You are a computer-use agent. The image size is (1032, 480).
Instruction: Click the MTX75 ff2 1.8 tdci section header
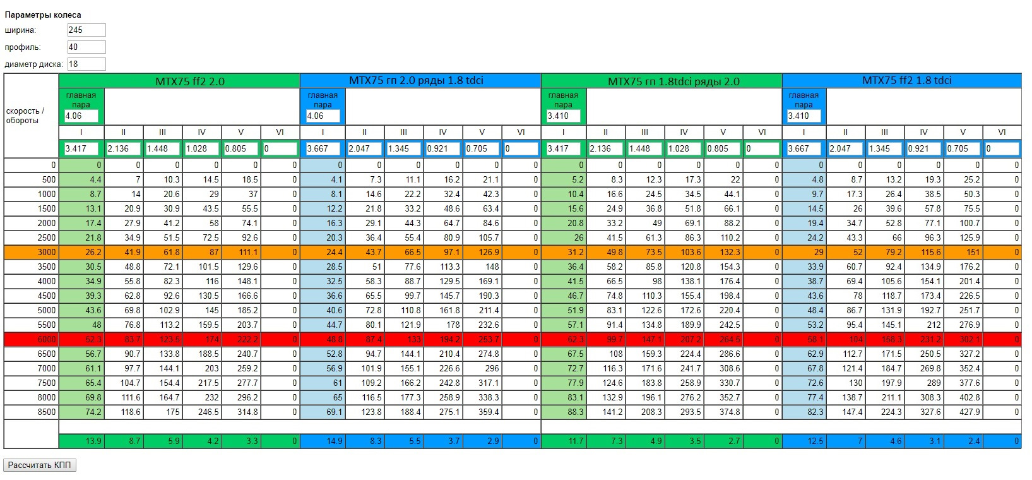pyautogui.click(x=902, y=81)
